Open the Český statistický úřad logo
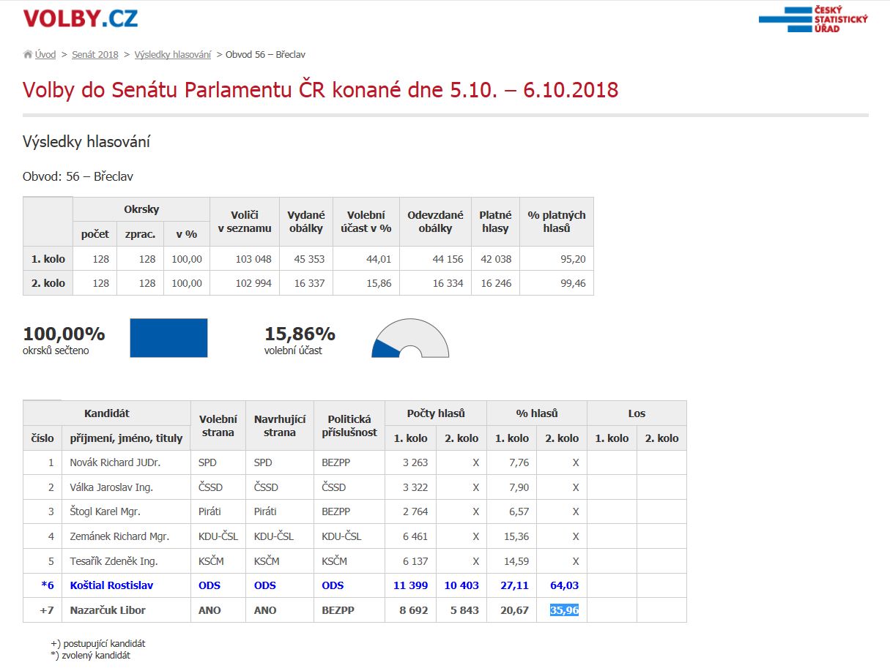The image size is (890, 671). point(813,19)
